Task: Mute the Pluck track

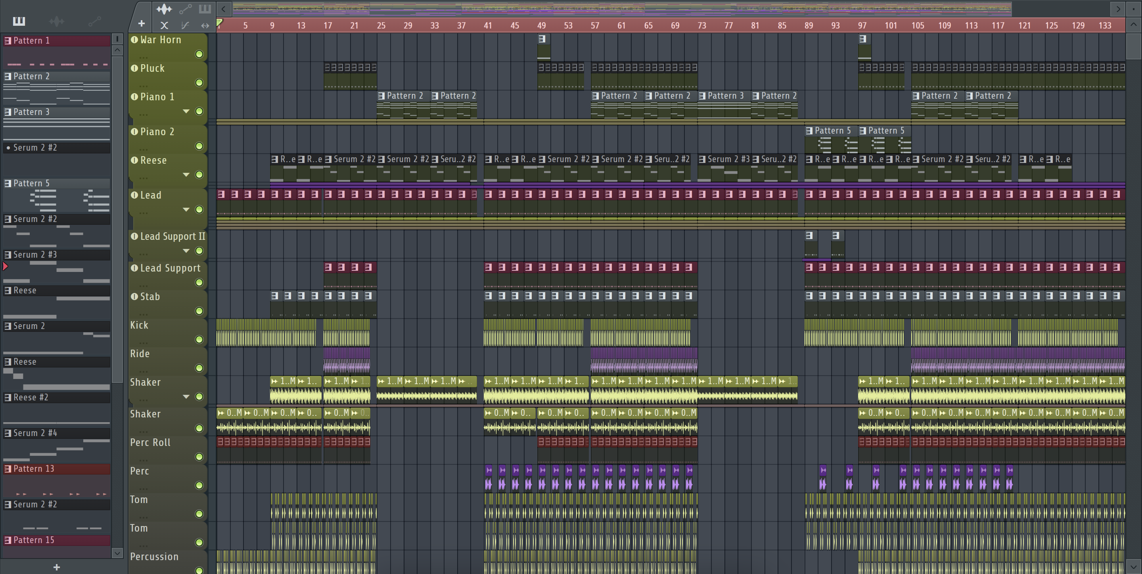Action: [x=199, y=82]
